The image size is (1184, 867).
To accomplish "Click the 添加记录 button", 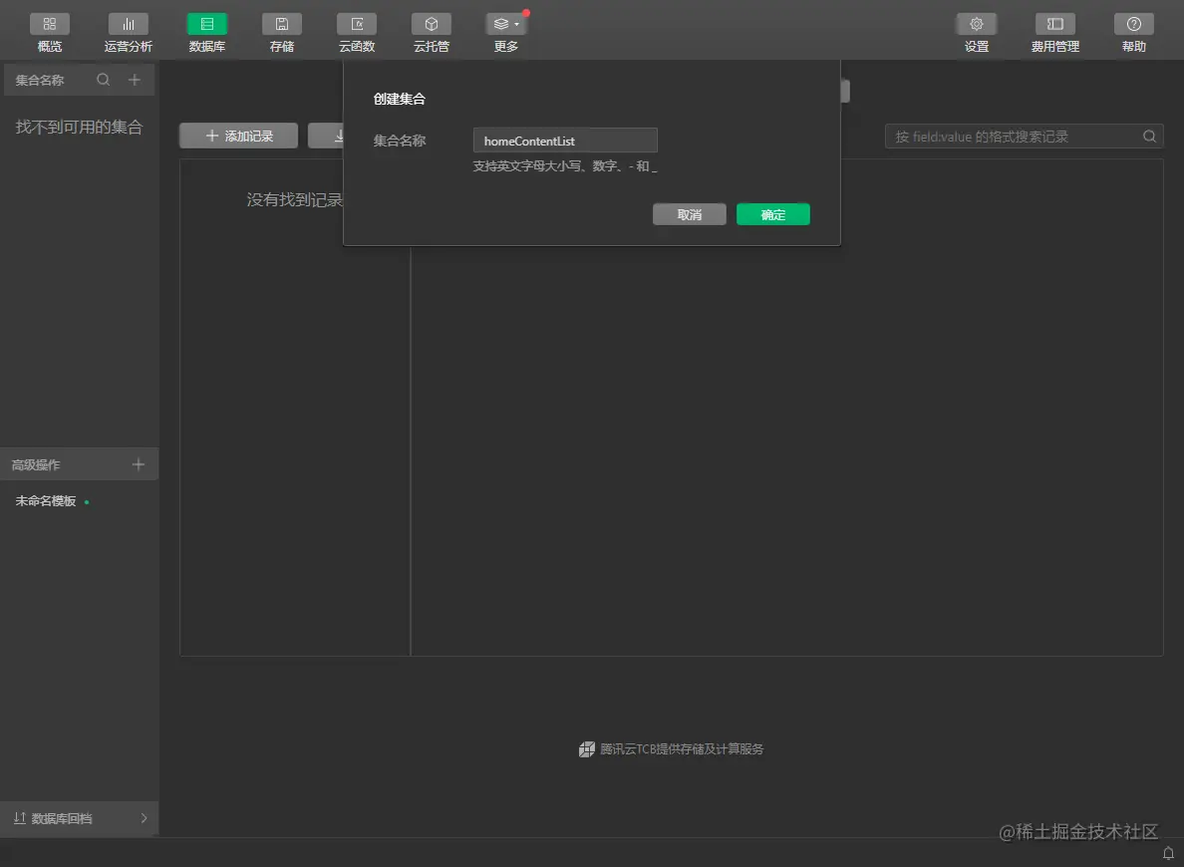I will (238, 136).
